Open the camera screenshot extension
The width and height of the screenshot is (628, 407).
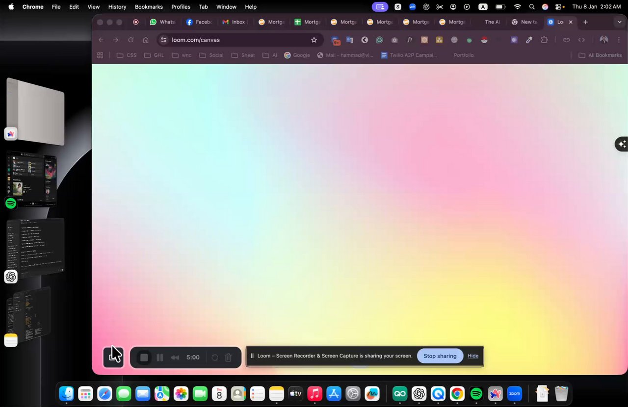point(394,40)
